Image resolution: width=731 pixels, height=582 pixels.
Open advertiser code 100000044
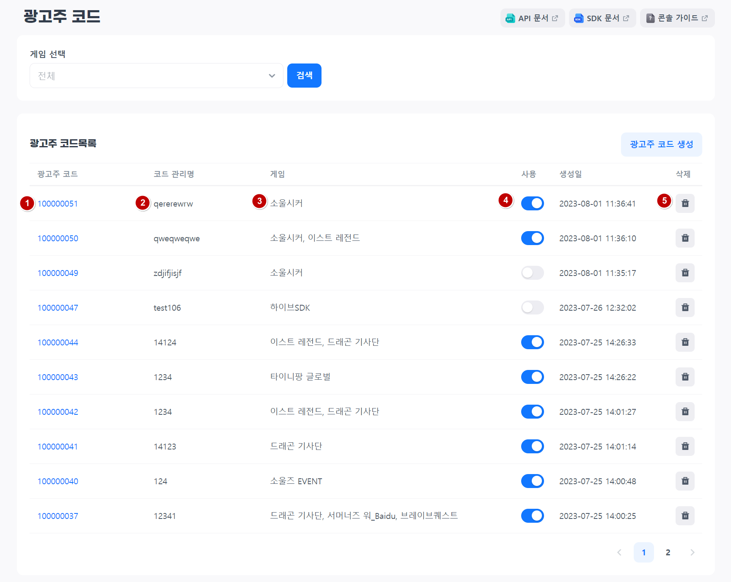click(x=58, y=342)
